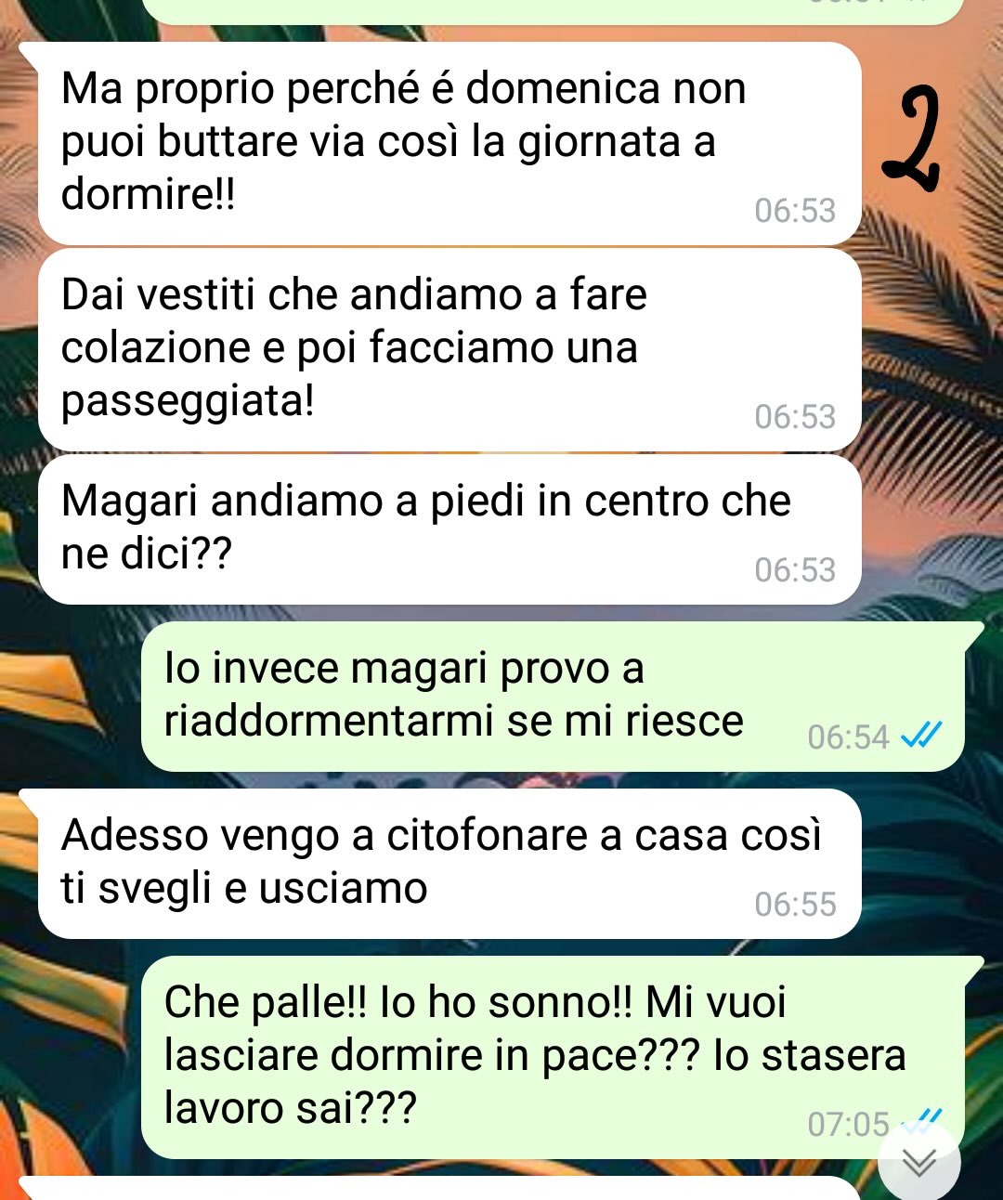This screenshot has width=1003, height=1200.
Task: Tap the scroll-to-bottom double chevron button
Action: pyautogui.click(x=919, y=1163)
